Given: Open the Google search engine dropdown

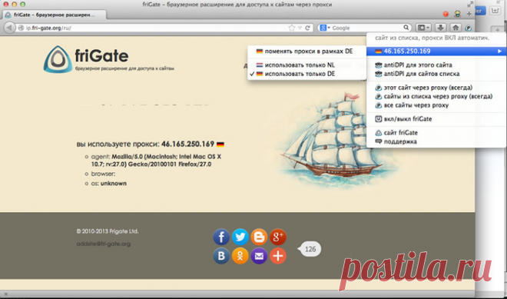Looking at the screenshot, I should (324, 28).
